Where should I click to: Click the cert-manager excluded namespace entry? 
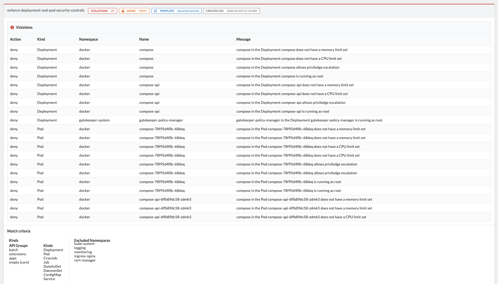point(85,260)
